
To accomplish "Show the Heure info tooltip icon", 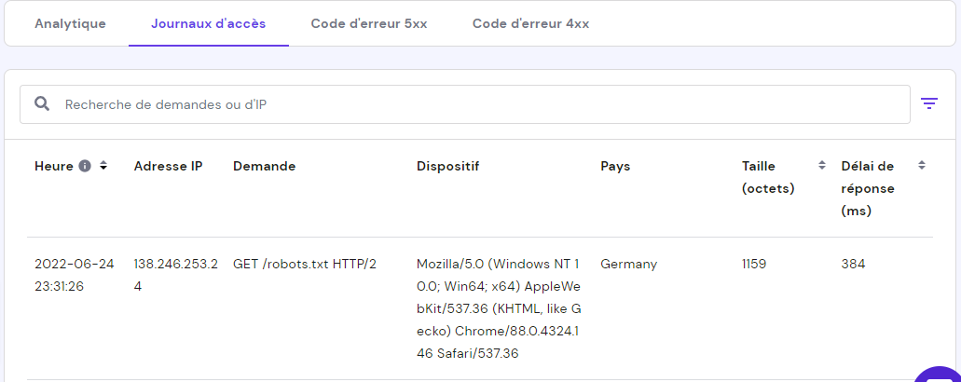I will (x=85, y=166).
